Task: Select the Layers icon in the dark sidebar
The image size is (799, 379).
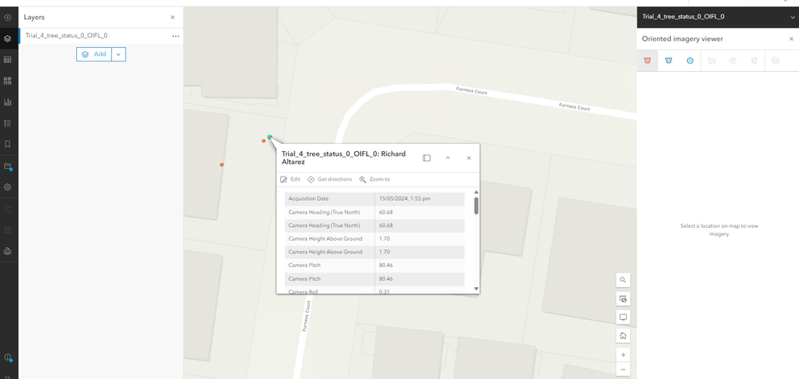Action: point(8,38)
